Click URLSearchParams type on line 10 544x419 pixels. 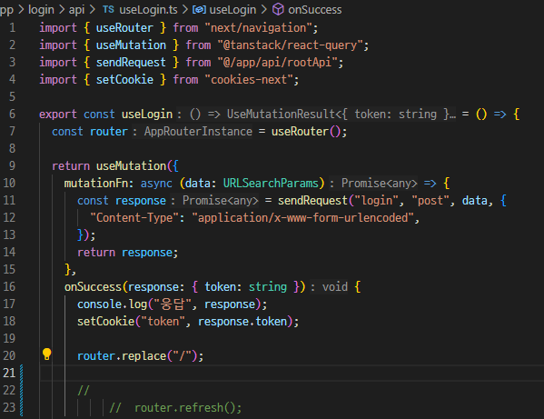click(271, 183)
